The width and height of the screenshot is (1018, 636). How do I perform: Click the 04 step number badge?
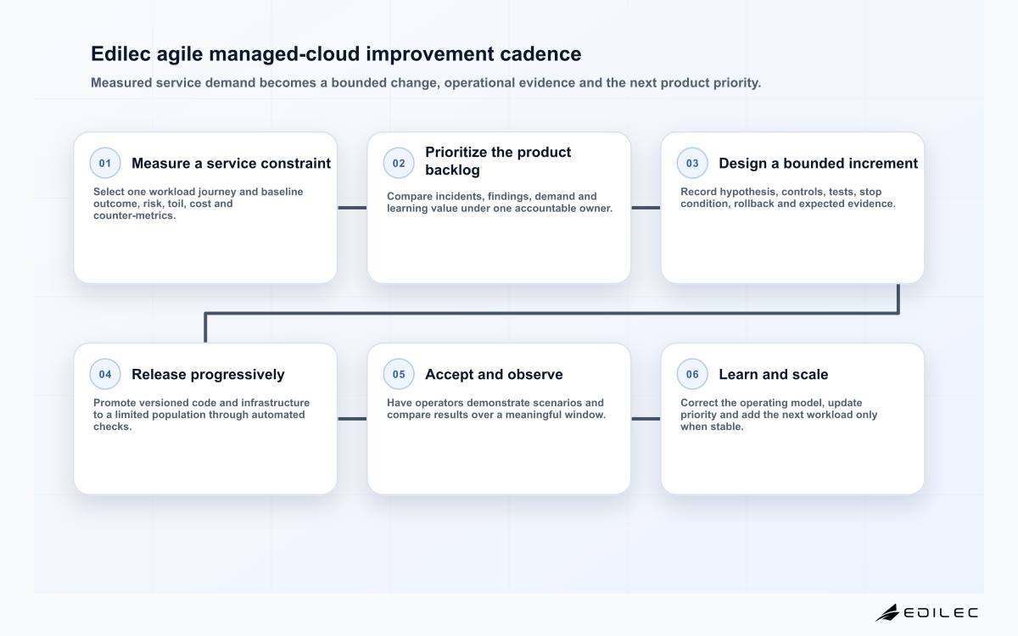pos(105,375)
